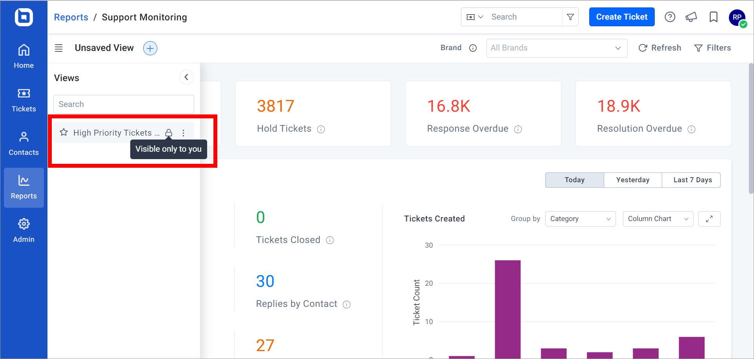Show Response Overdue info icon
Image resolution: width=754 pixels, height=359 pixels.
[x=518, y=129]
